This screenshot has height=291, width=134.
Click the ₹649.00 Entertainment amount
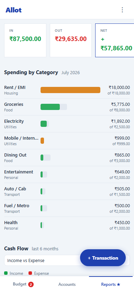point(122,172)
